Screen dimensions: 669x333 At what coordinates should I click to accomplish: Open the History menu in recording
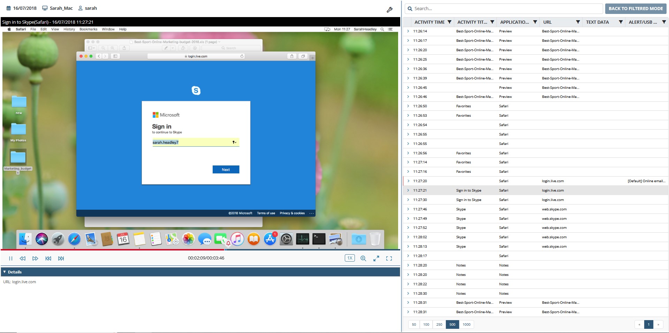click(x=69, y=29)
